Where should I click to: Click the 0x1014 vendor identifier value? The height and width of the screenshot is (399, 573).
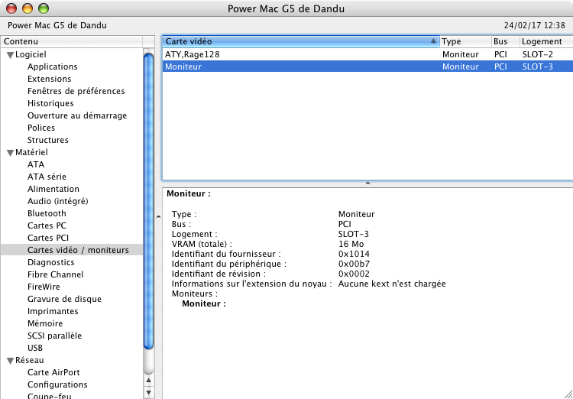(x=354, y=254)
